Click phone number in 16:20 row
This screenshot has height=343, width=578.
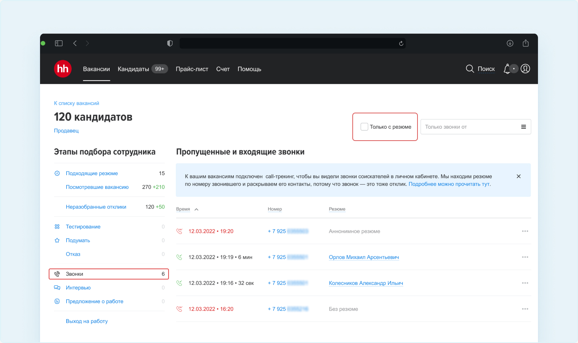click(288, 309)
